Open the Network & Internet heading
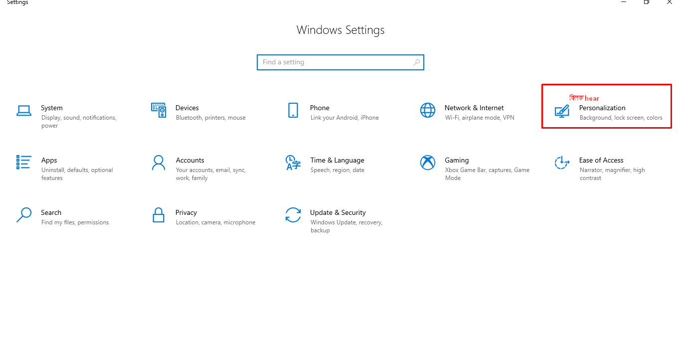This screenshot has height=356, width=680. click(474, 108)
